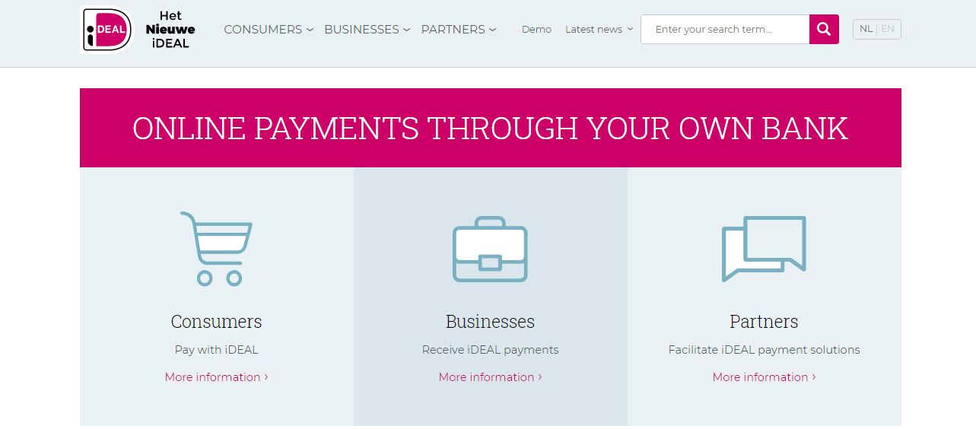Screen dimensions: 976x429
Task: Open the Demo menu item
Action: (536, 30)
